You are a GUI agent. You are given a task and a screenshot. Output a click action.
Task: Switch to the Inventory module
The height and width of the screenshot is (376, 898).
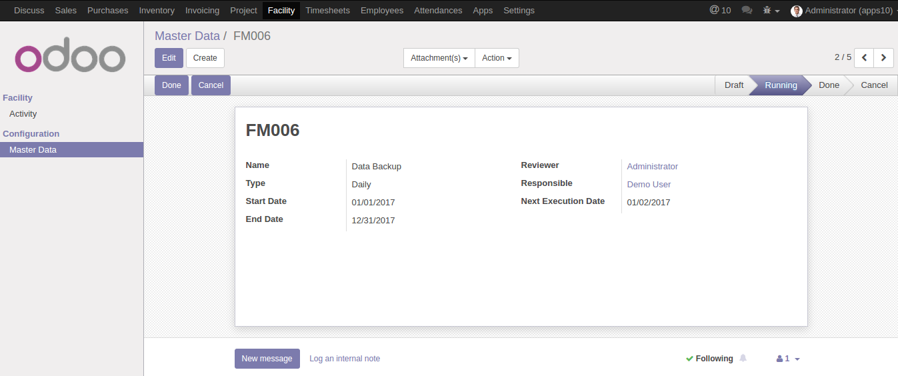tap(157, 11)
